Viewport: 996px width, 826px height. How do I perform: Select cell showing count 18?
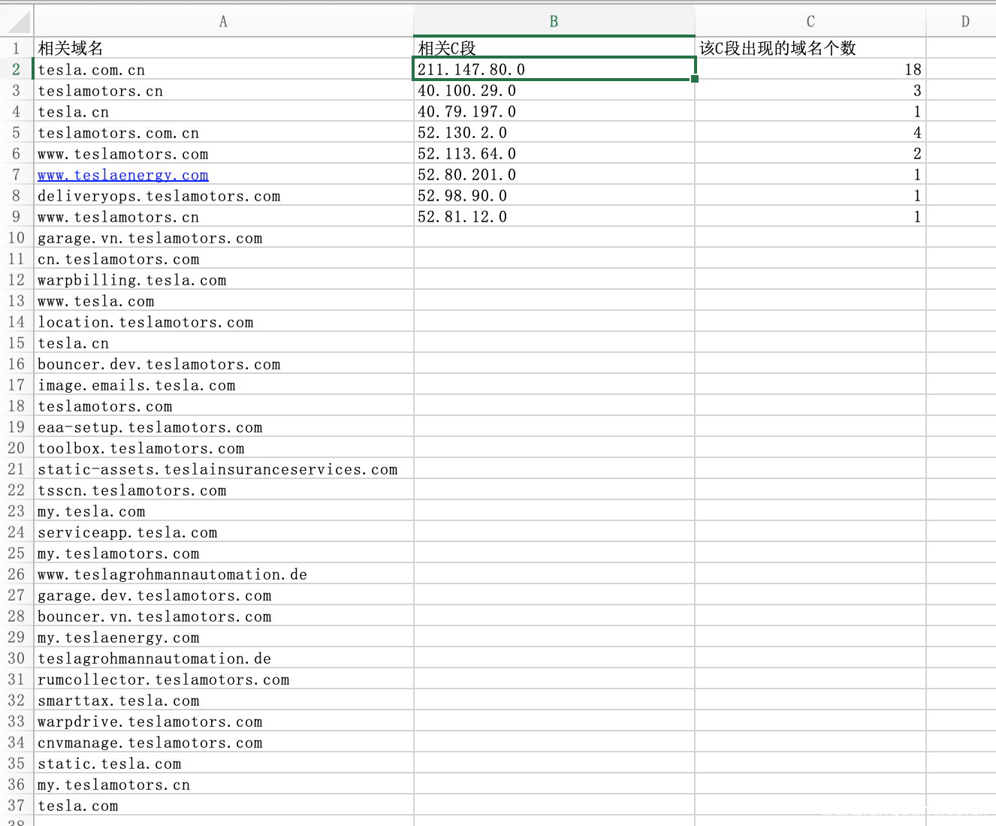point(810,70)
